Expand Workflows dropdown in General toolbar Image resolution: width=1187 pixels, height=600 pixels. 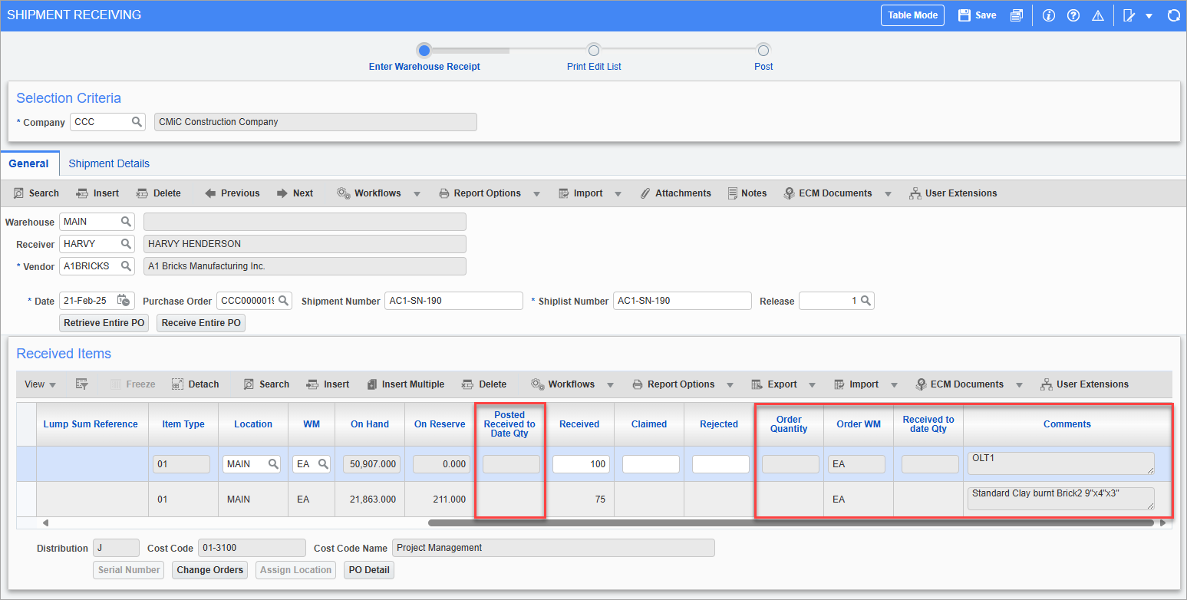point(417,194)
